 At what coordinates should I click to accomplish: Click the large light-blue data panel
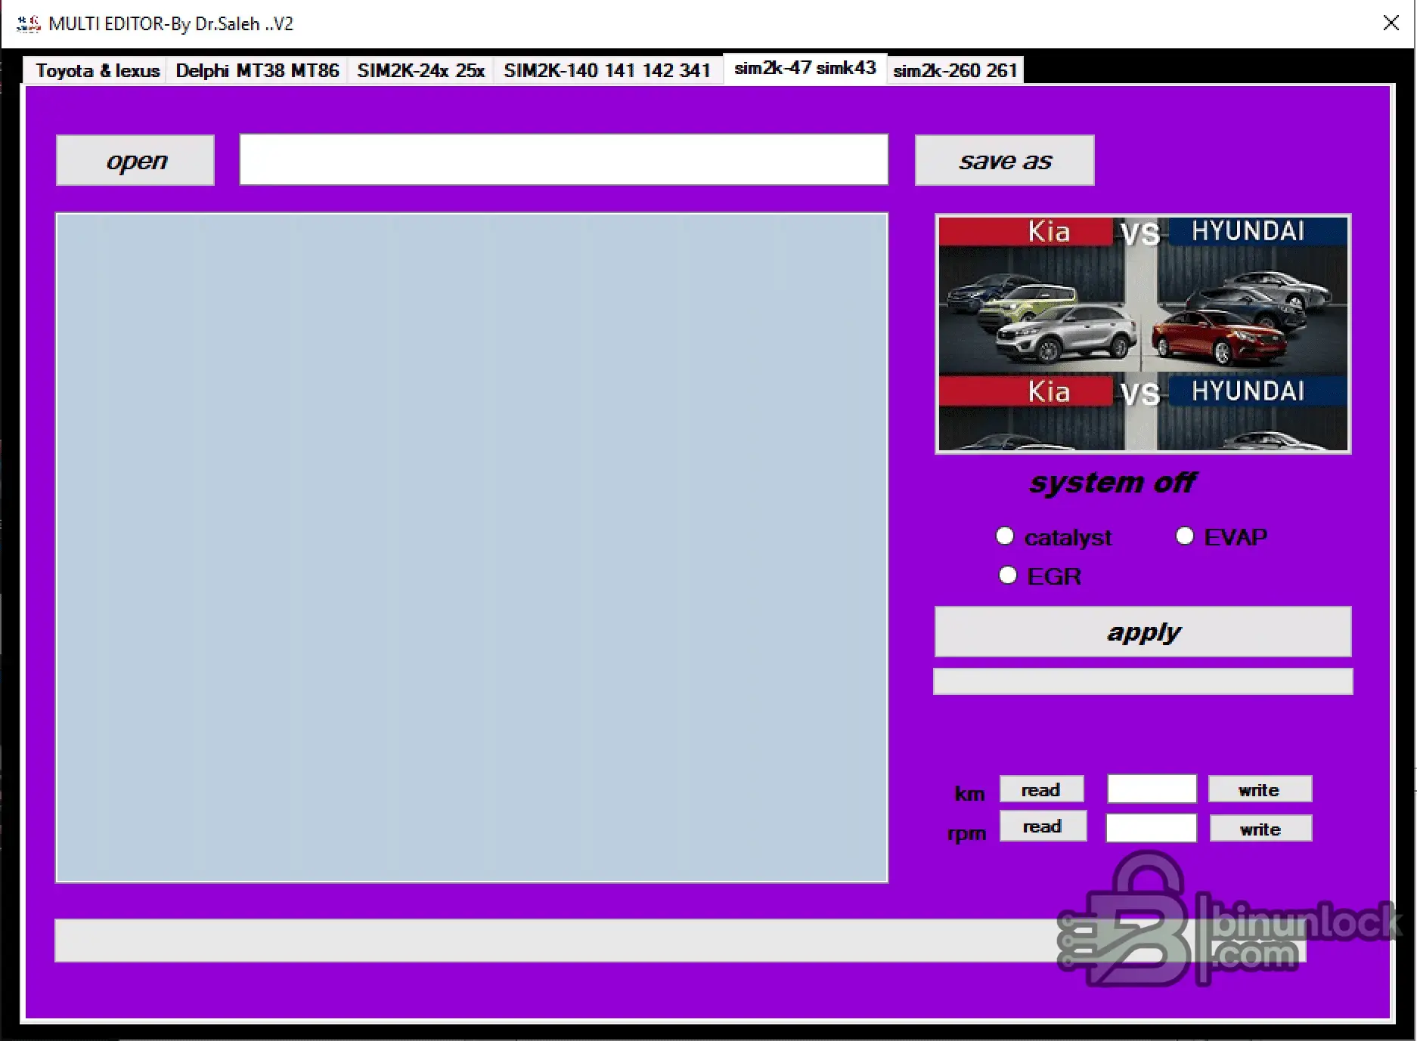click(472, 548)
